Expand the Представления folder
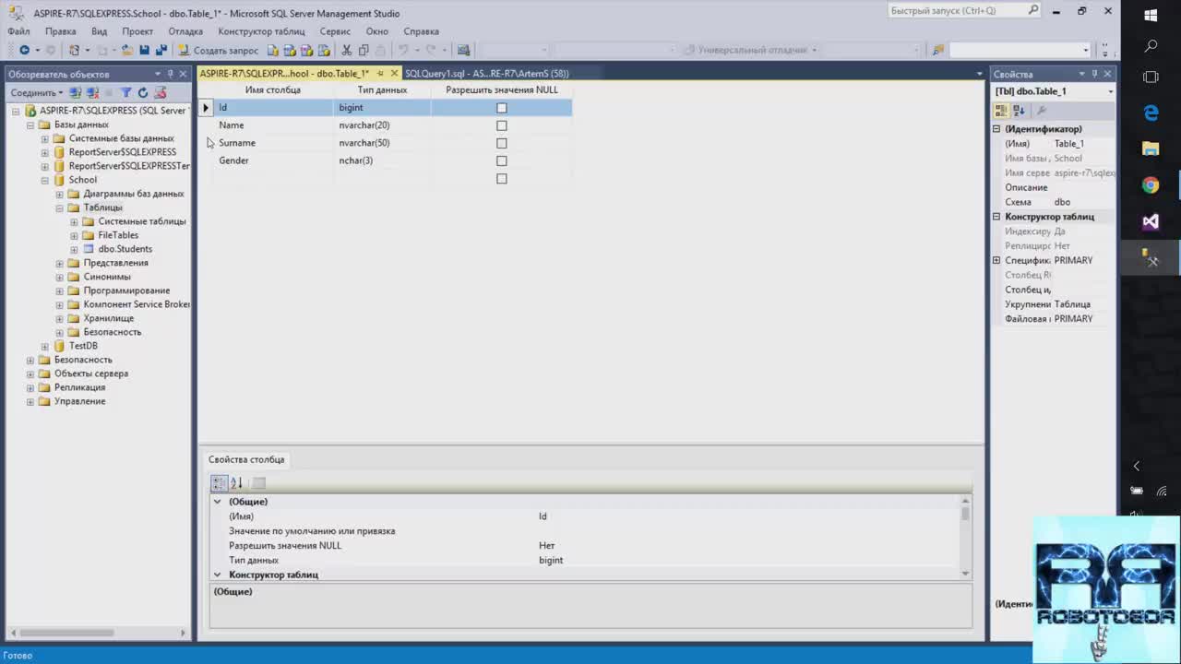 click(59, 263)
